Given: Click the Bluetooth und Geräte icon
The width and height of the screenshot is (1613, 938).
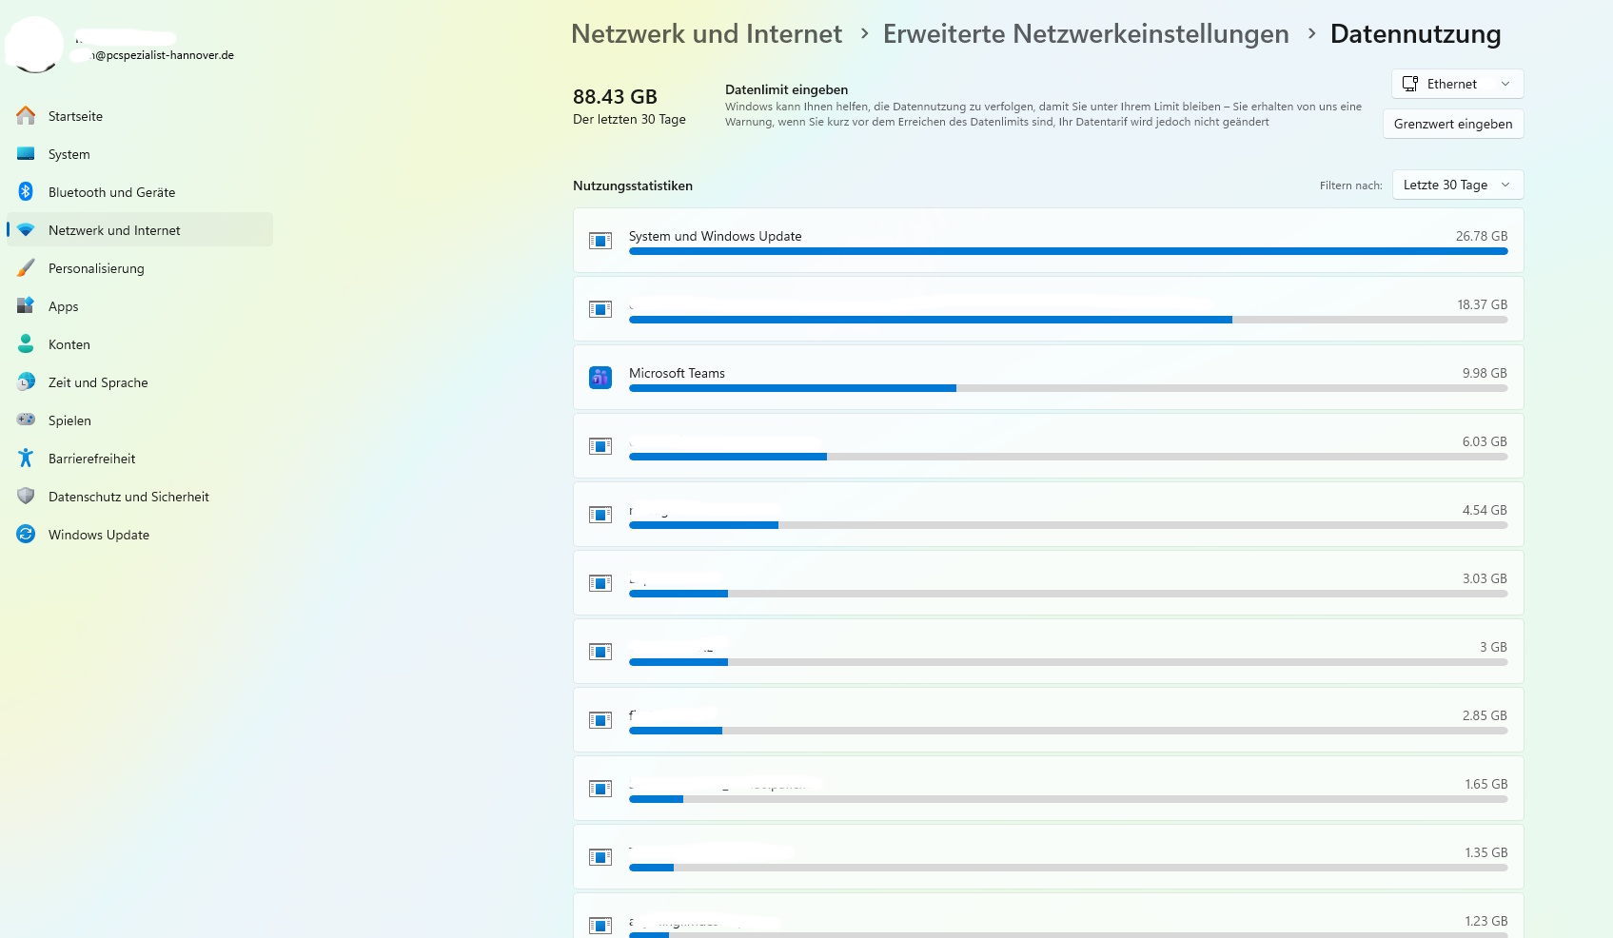Looking at the screenshot, I should tap(26, 192).
